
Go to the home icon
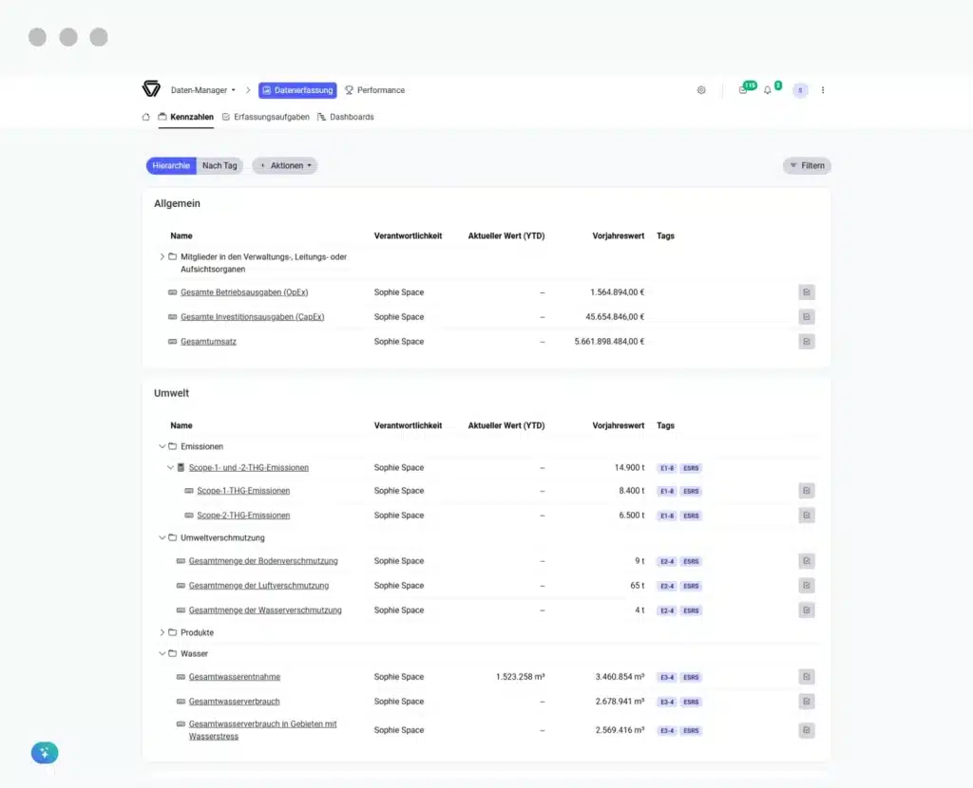(x=145, y=117)
